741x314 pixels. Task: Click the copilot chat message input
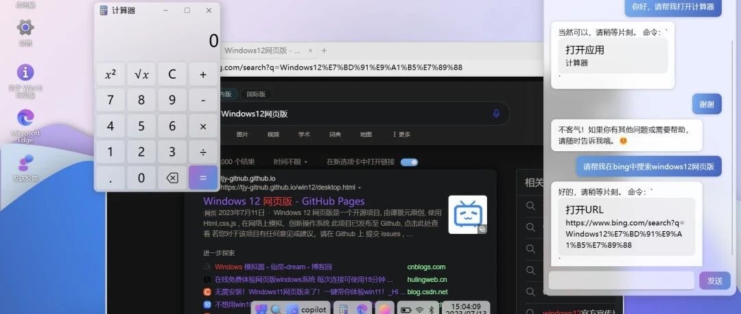click(x=622, y=280)
